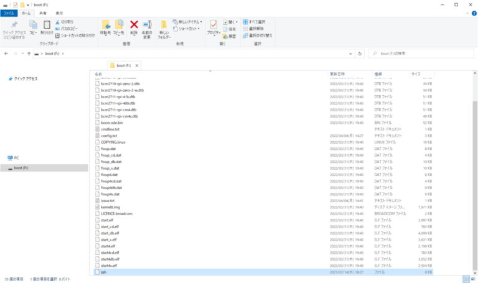Expand the address bar history dropdown arrow
This screenshot has height=283, width=478.
pos(352,53)
